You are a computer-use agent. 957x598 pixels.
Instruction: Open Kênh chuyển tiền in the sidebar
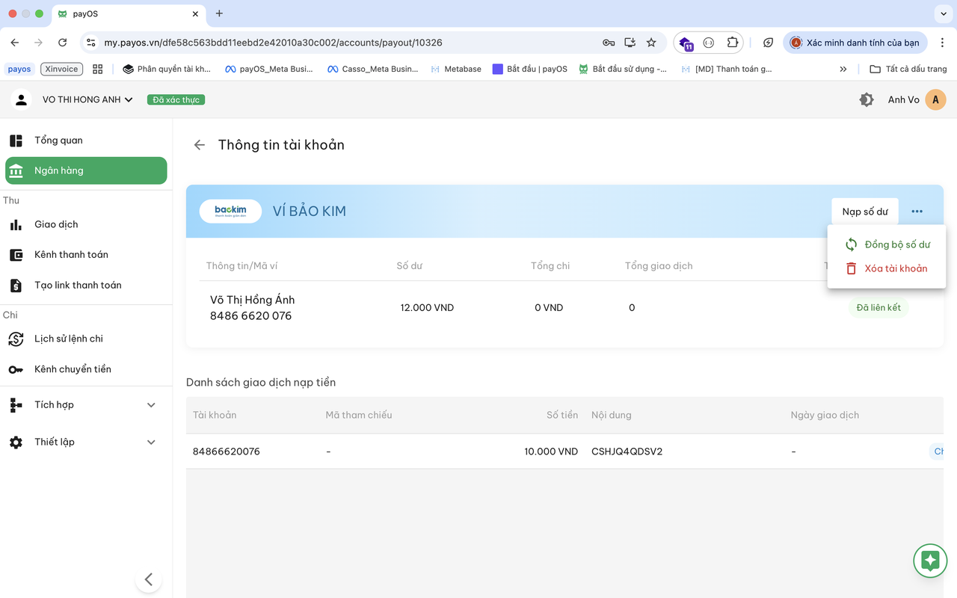point(73,369)
